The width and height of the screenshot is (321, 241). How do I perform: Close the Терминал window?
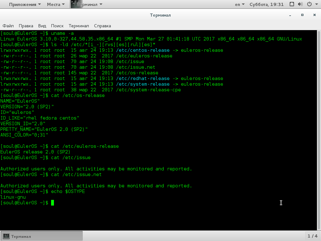coord(314,15)
